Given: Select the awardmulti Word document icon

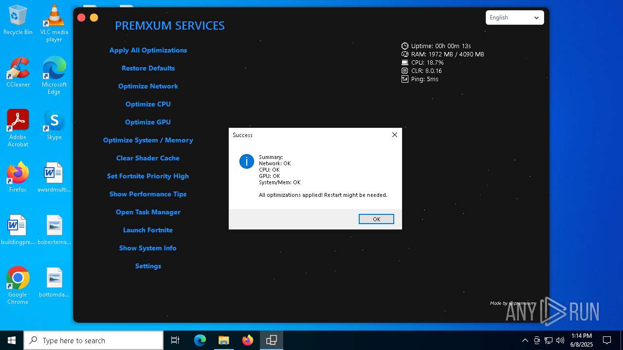Looking at the screenshot, I should [x=54, y=177].
